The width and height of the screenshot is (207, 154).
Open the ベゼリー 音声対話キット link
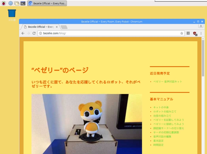(168, 81)
